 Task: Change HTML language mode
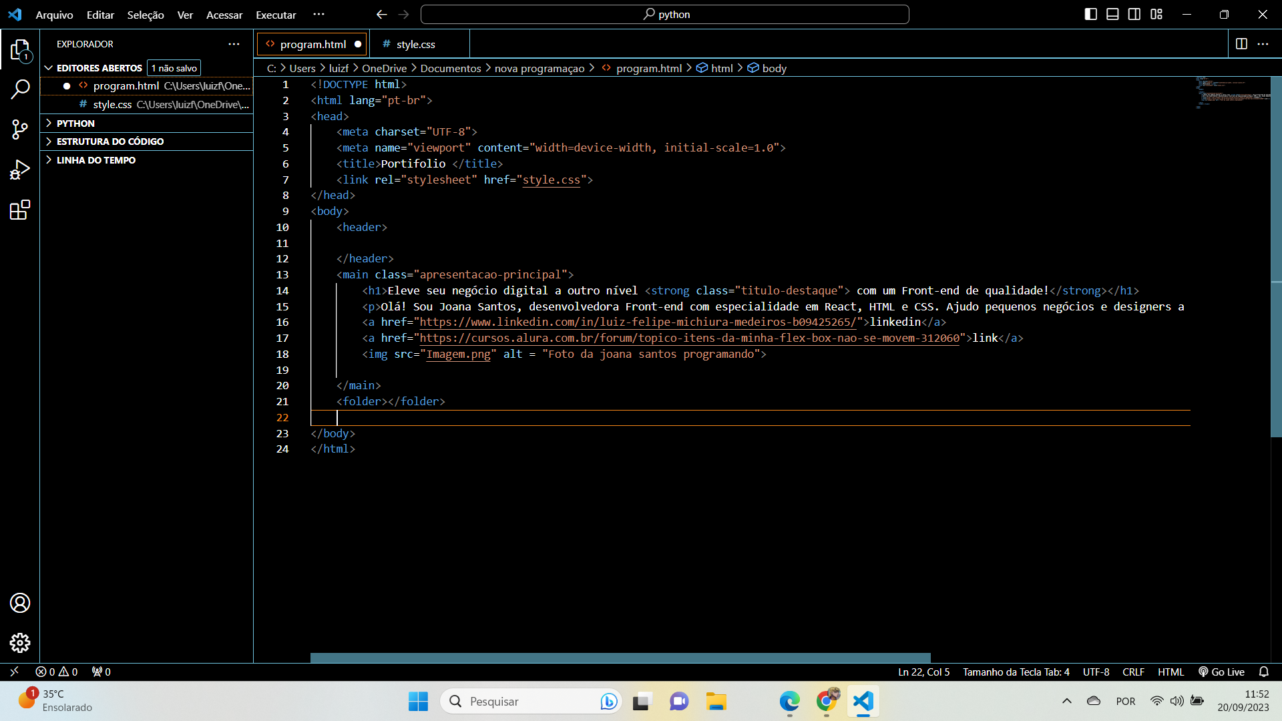[x=1170, y=672]
